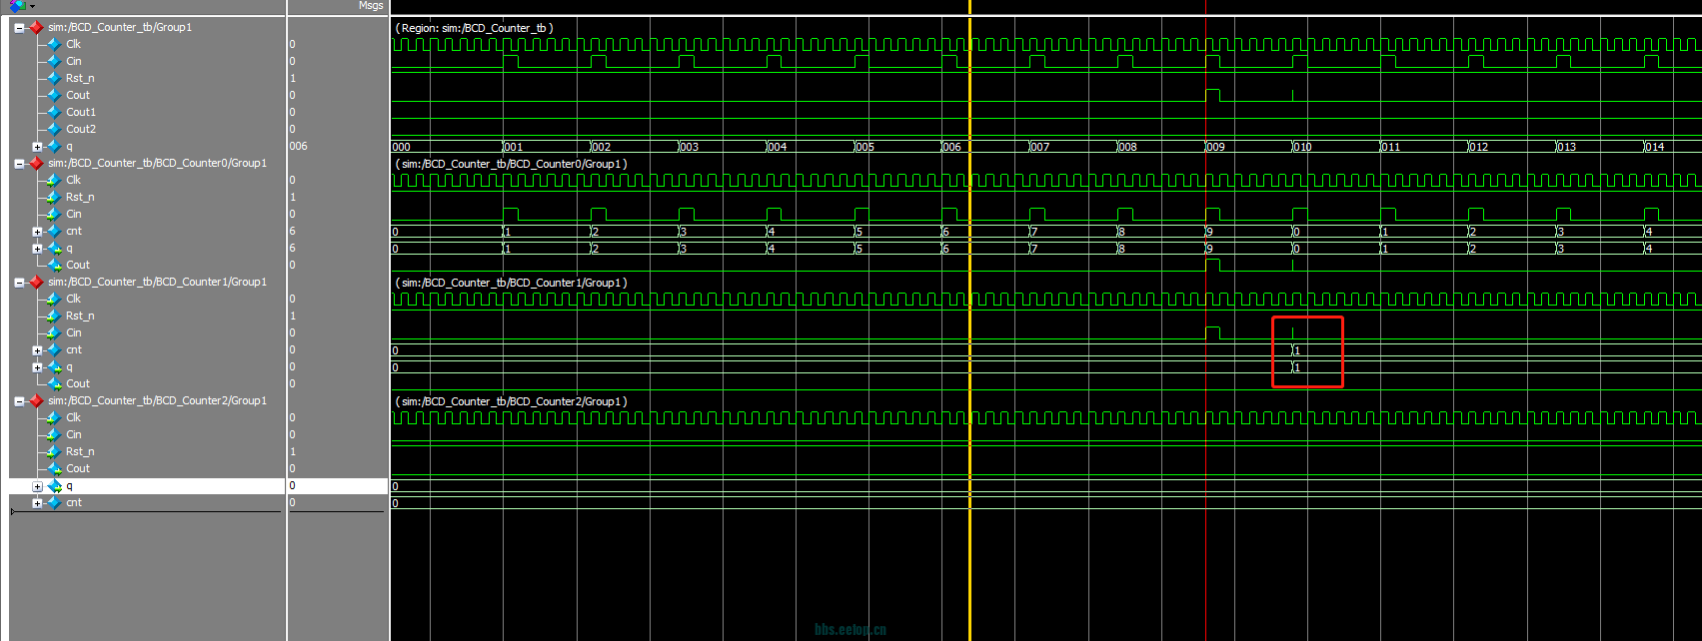Click '(Region: sim:/BCD_Counter_tb)' waveform label
Screen dimensions: 1702x641
click(475, 28)
